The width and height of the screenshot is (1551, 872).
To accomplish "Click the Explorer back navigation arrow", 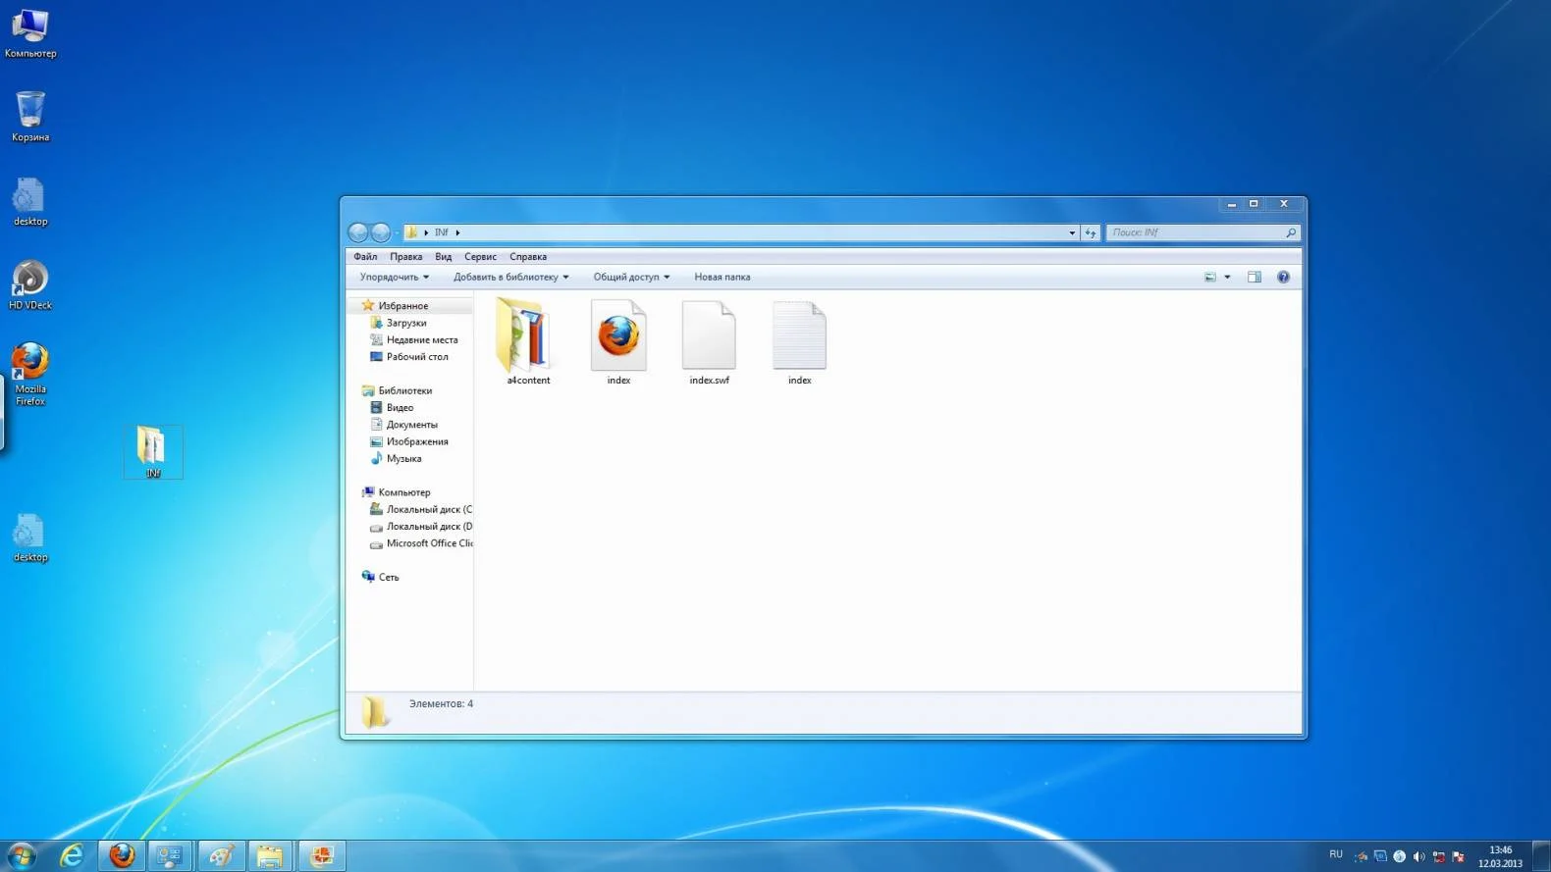I will tap(358, 232).
